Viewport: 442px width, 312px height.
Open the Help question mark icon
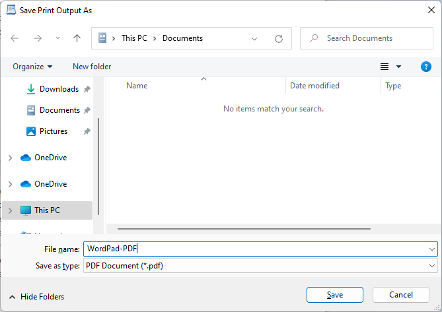[426, 67]
